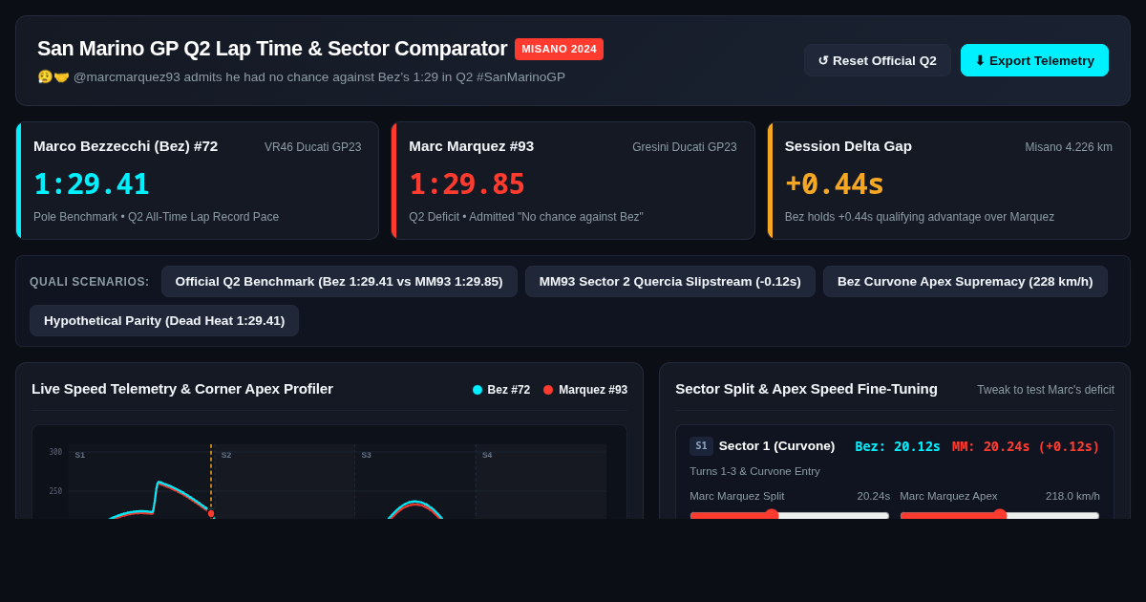Click the VR46 Ducati GP23 label
Screen dimensions: 1146x602
click(313, 147)
